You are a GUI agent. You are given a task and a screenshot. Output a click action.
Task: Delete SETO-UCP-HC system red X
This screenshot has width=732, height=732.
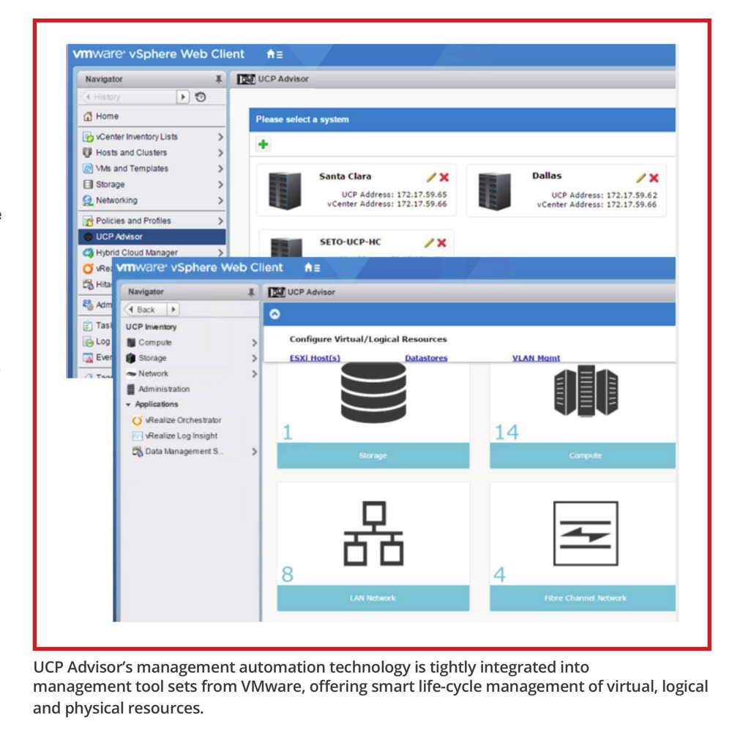click(441, 243)
